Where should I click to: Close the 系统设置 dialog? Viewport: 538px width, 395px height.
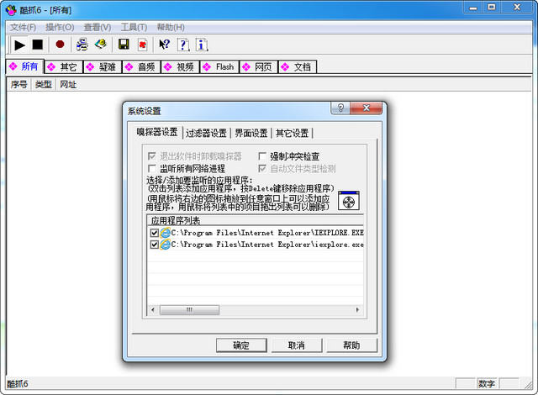367,108
